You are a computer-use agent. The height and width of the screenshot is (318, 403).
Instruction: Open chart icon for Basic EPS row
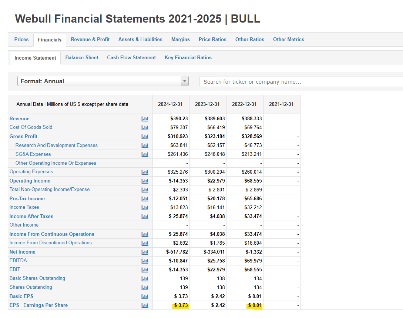tap(145, 297)
